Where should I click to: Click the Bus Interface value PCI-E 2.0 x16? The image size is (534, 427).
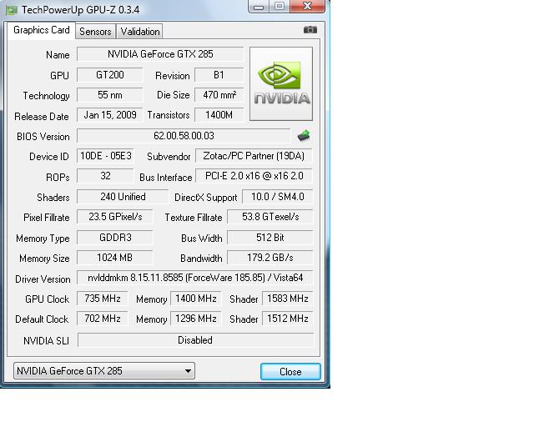pyautogui.click(x=254, y=176)
